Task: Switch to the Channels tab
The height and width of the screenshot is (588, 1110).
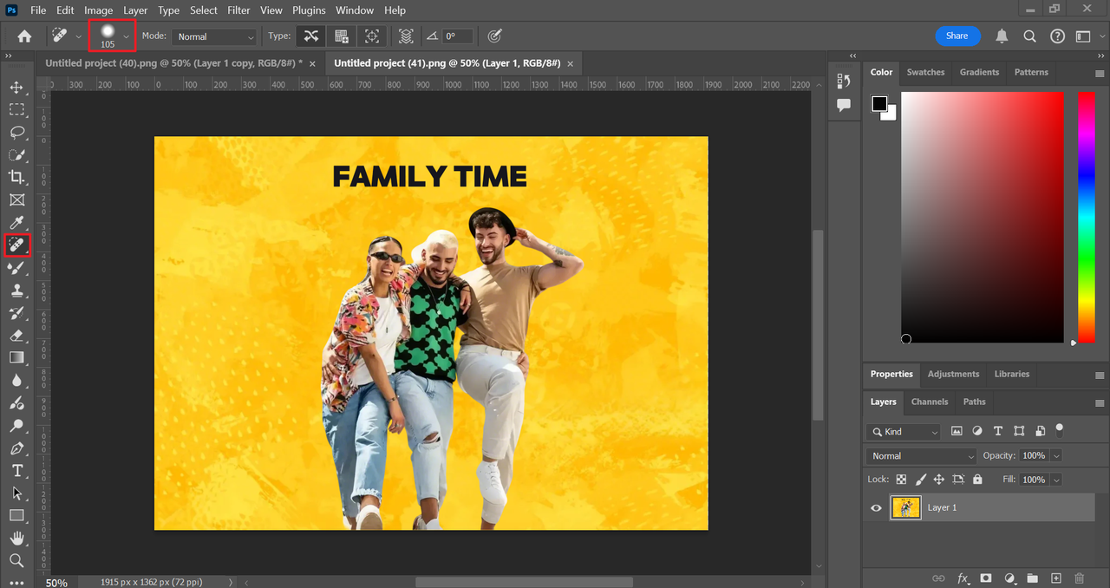Action: click(x=930, y=402)
